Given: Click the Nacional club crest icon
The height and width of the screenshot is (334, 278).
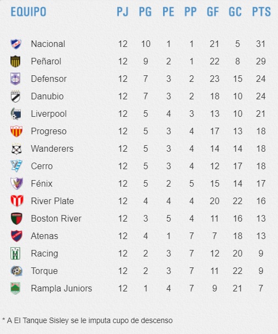Looking at the screenshot, I should [x=16, y=44].
